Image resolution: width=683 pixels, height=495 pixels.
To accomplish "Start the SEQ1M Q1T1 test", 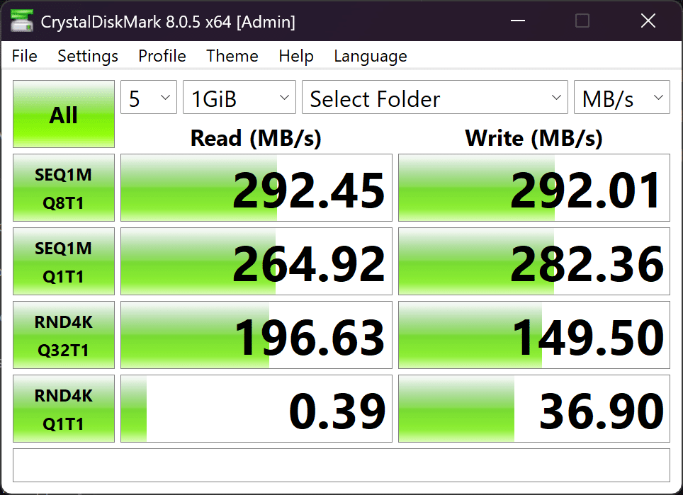I will pos(64,261).
